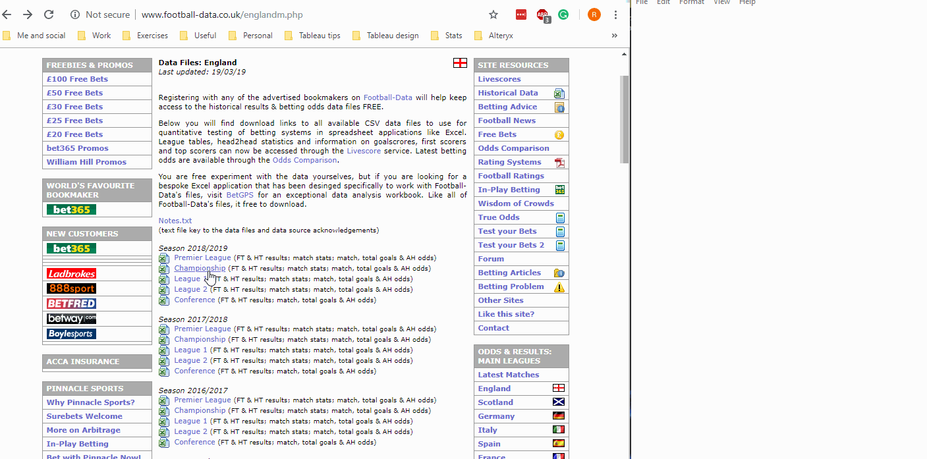Open Conference 2016/2017 data link

(194, 442)
